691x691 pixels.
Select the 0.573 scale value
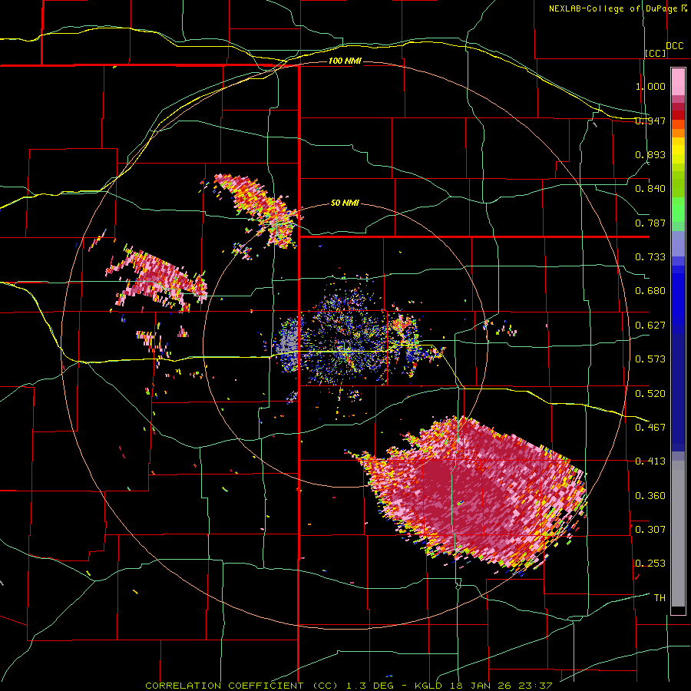[x=650, y=359]
